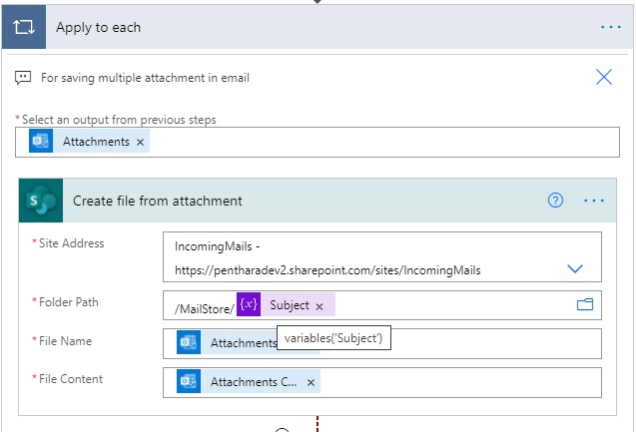The height and width of the screenshot is (432, 636).
Task: Select the Attachments token in output field
Action: click(x=89, y=141)
